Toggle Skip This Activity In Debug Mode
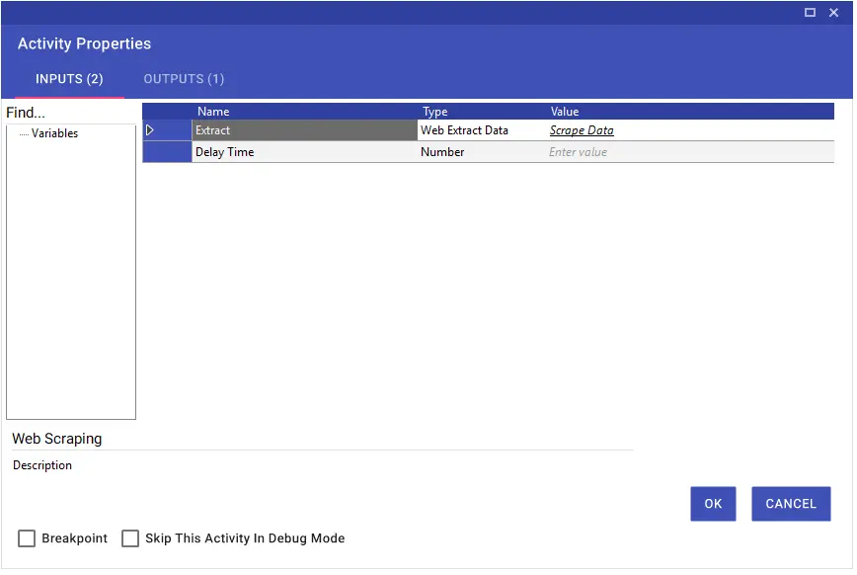This screenshot has height=575, width=857. click(130, 539)
